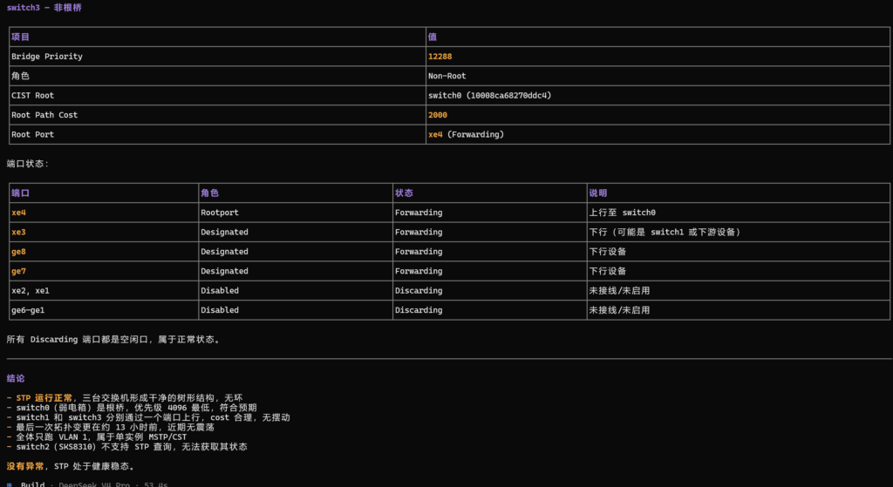
Task: Click the switch3 - 非根桥 heading
Action: pyautogui.click(x=44, y=8)
